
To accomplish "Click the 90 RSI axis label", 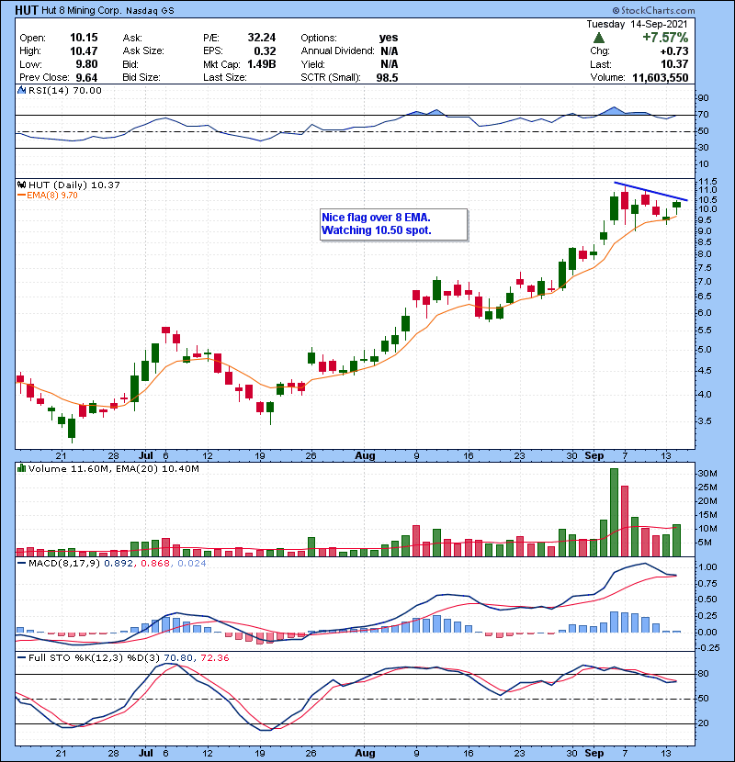I will [704, 98].
